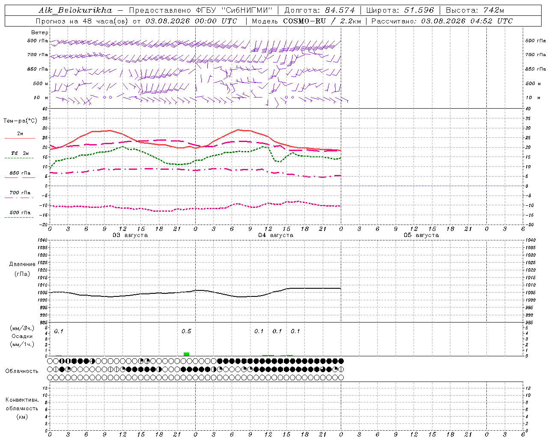Click the 500 гПа legend below 700 гПа

point(20,213)
